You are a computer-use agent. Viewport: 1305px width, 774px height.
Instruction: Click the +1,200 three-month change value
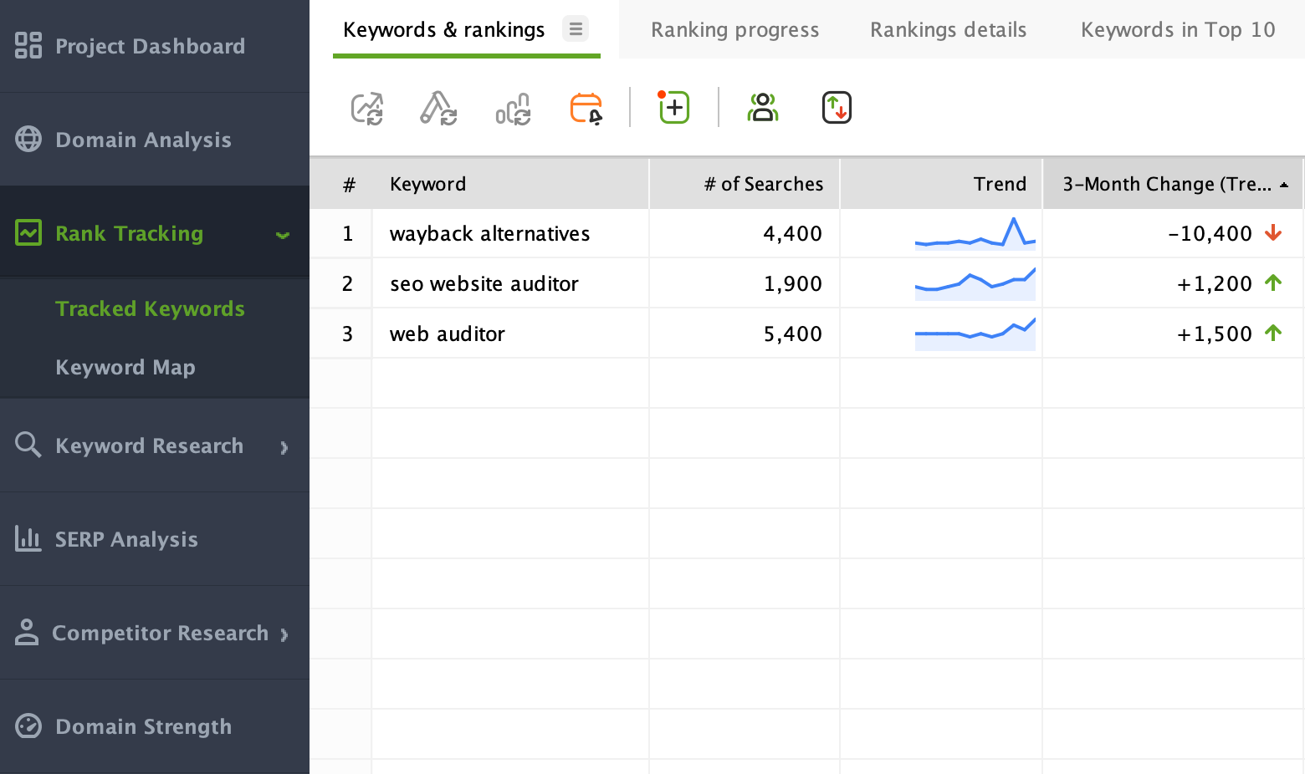(1215, 284)
